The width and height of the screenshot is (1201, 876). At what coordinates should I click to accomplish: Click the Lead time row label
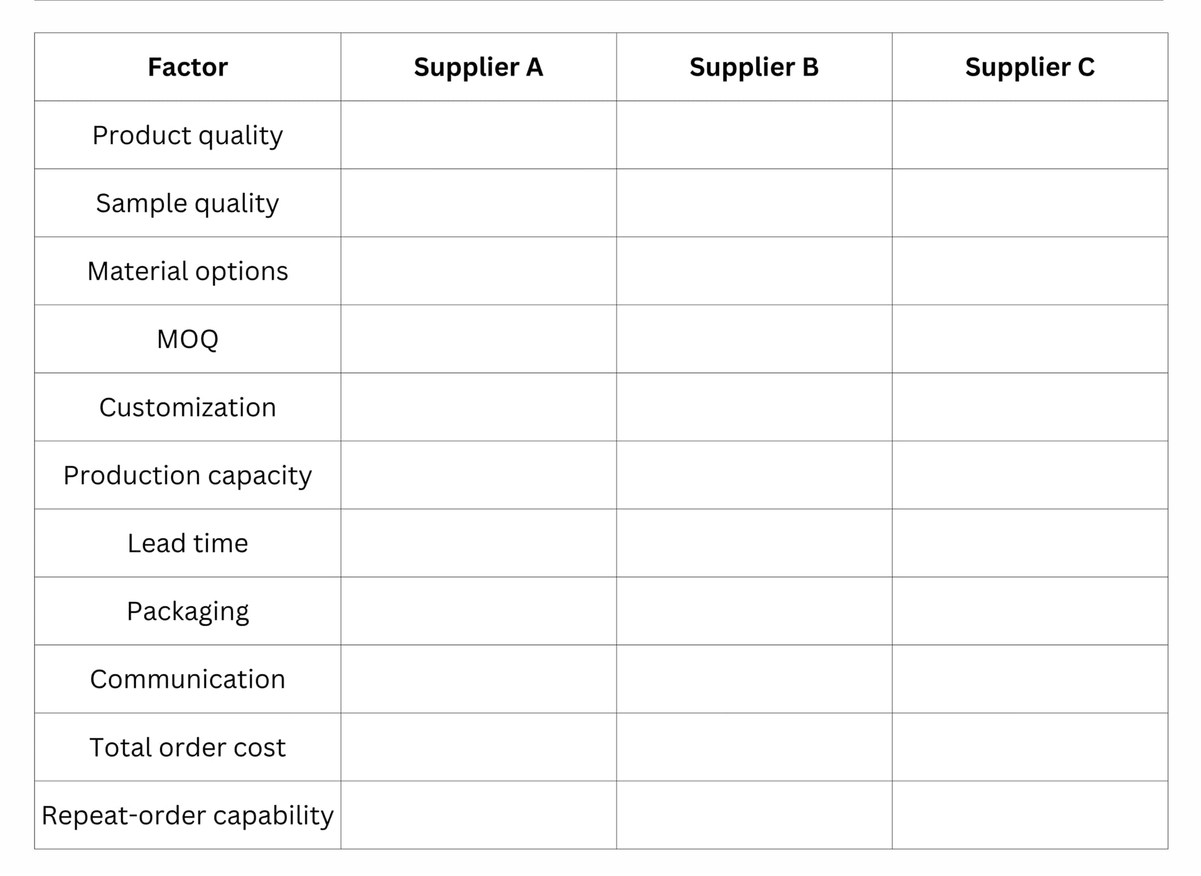[x=188, y=543]
